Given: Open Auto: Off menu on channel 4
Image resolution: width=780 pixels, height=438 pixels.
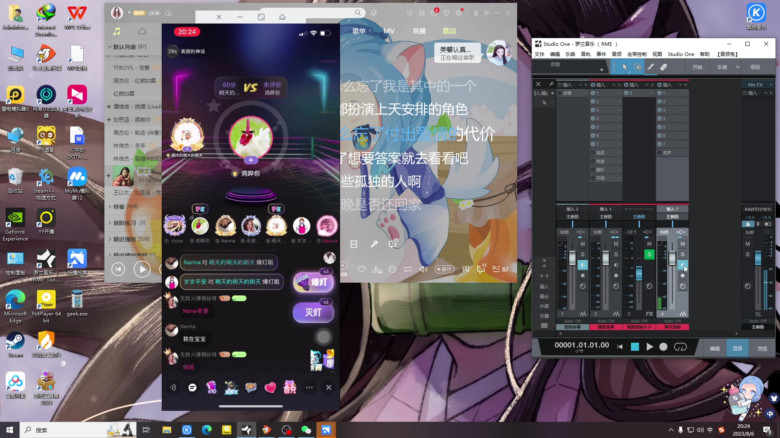Looking at the screenshot, I should tap(672, 321).
